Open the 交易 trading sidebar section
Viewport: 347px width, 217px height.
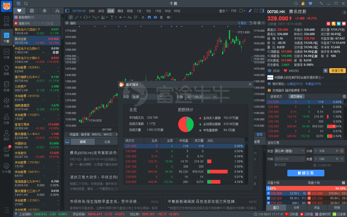coord(6,102)
